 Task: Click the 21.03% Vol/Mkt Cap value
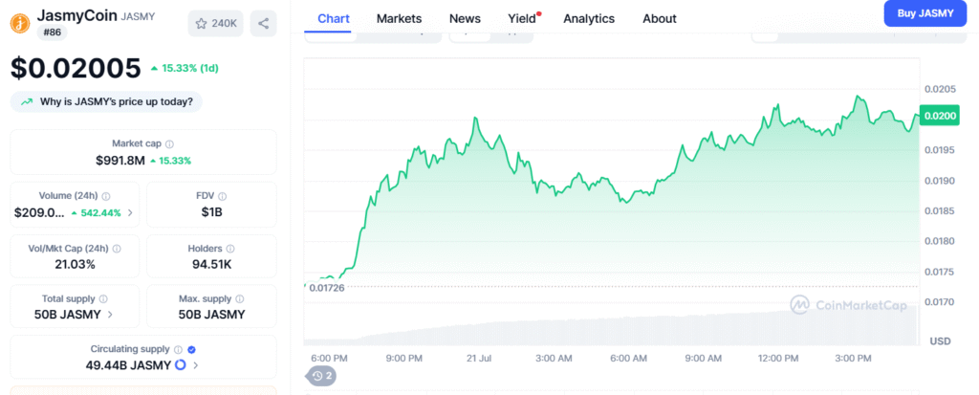(75, 264)
